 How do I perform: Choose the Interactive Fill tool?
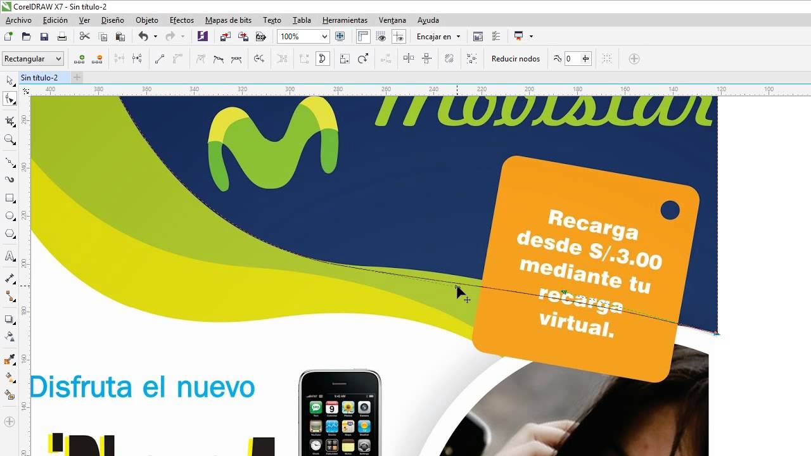point(10,377)
